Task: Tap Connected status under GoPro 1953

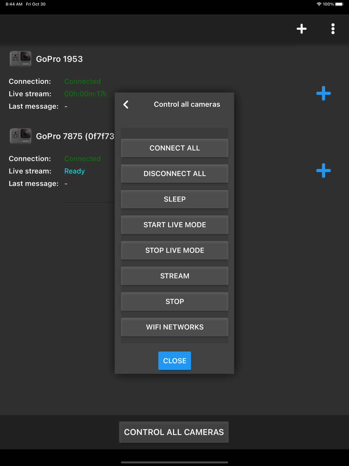Action: tap(82, 81)
